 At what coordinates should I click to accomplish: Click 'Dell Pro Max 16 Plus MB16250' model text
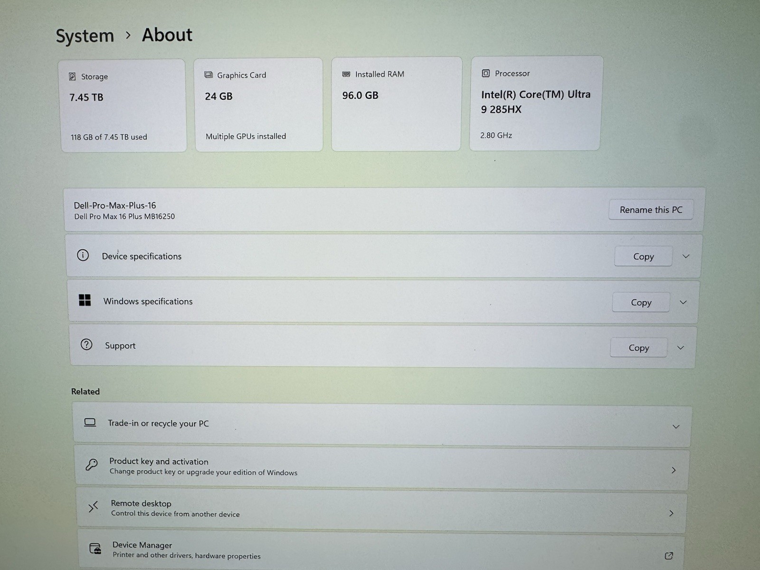(124, 216)
